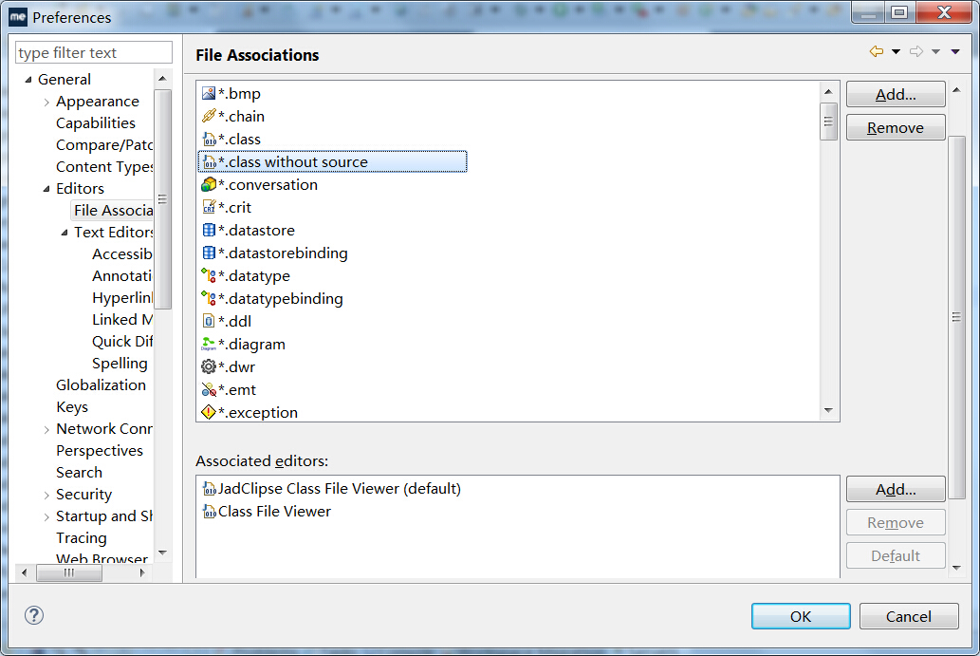Collapse the General tree node
Image resolution: width=980 pixels, height=656 pixels.
tap(28, 80)
